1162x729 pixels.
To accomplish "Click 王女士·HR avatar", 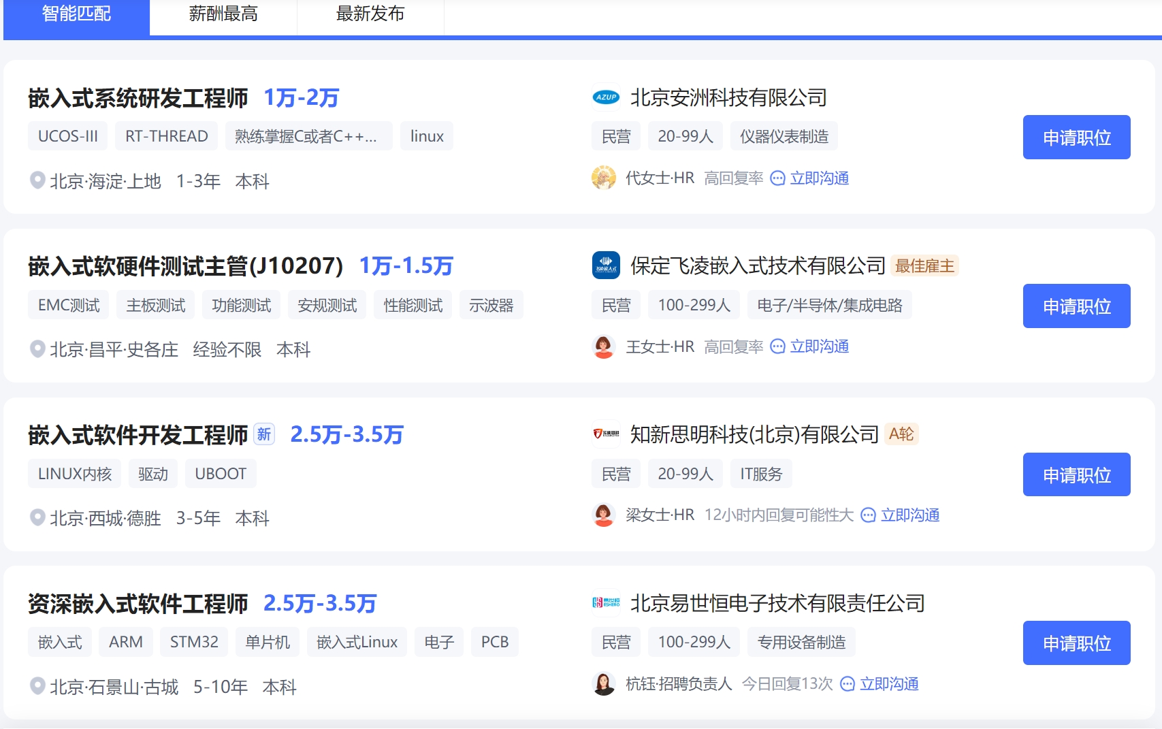I will click(604, 346).
